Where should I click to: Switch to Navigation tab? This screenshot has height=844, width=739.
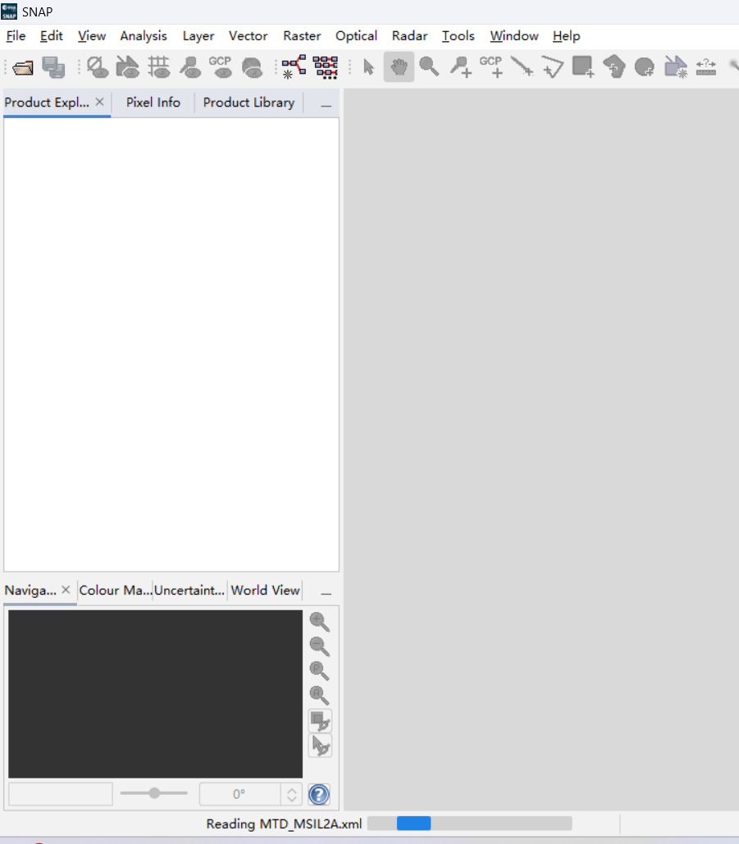click(x=30, y=591)
